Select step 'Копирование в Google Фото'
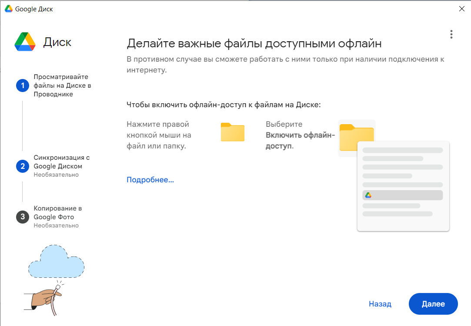Screen dimensions: 471x326 click(x=57, y=213)
